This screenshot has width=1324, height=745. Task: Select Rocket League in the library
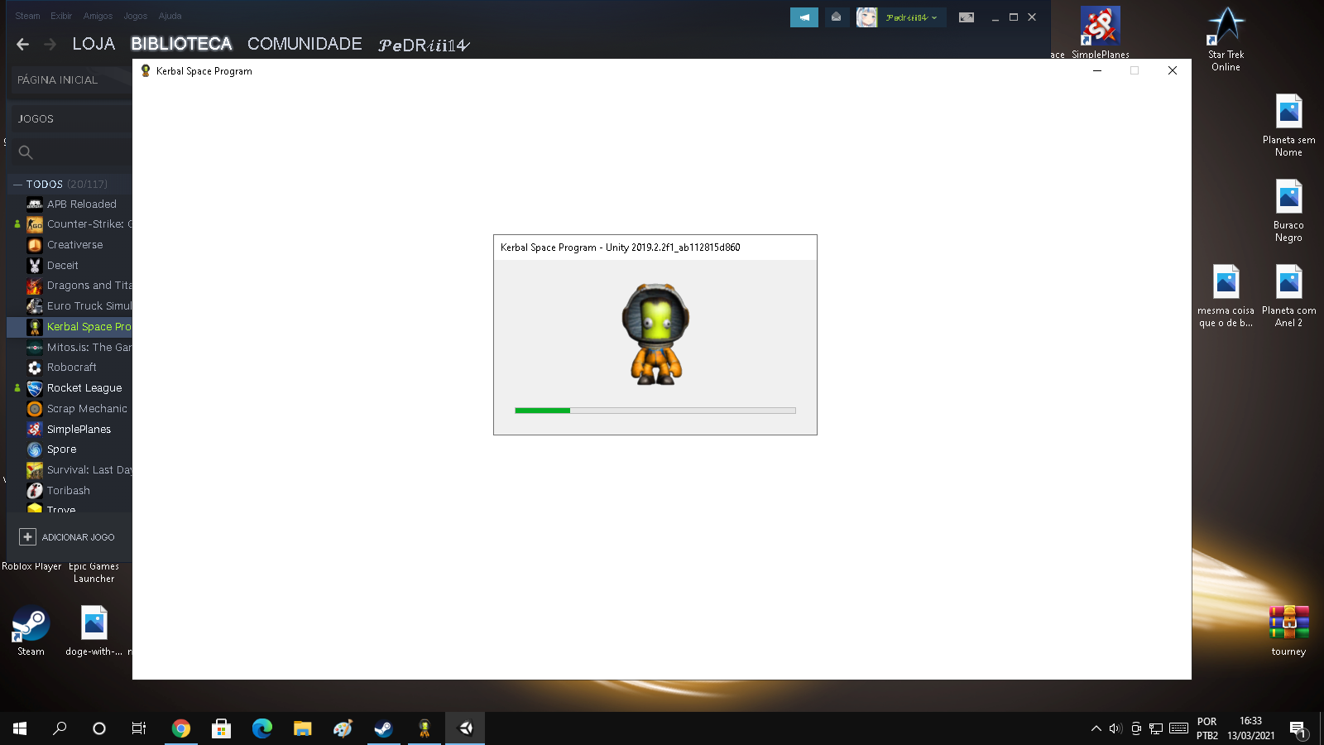[x=84, y=388]
